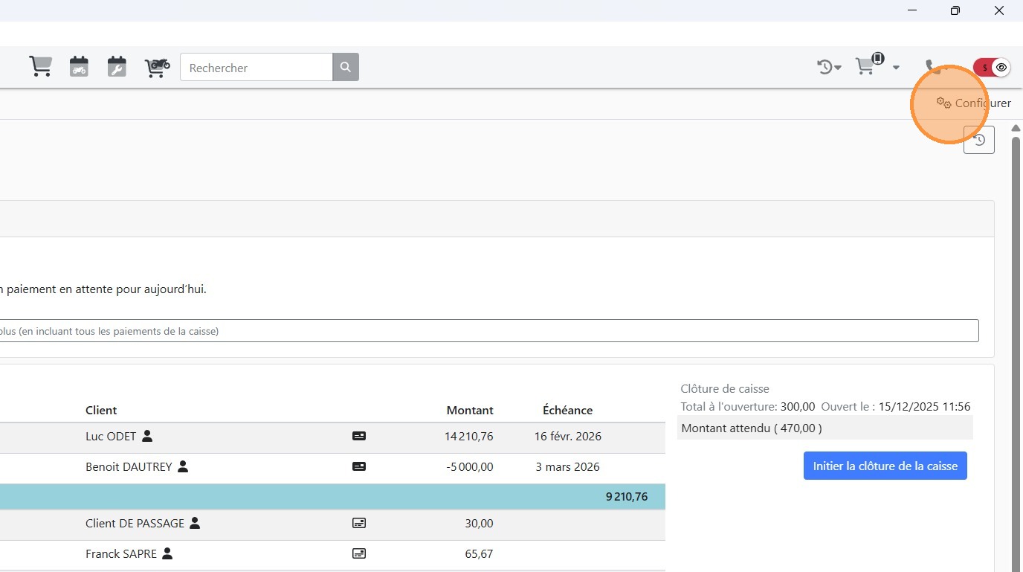Click the magnifying glass search button
This screenshot has width=1023, height=572.
345,67
